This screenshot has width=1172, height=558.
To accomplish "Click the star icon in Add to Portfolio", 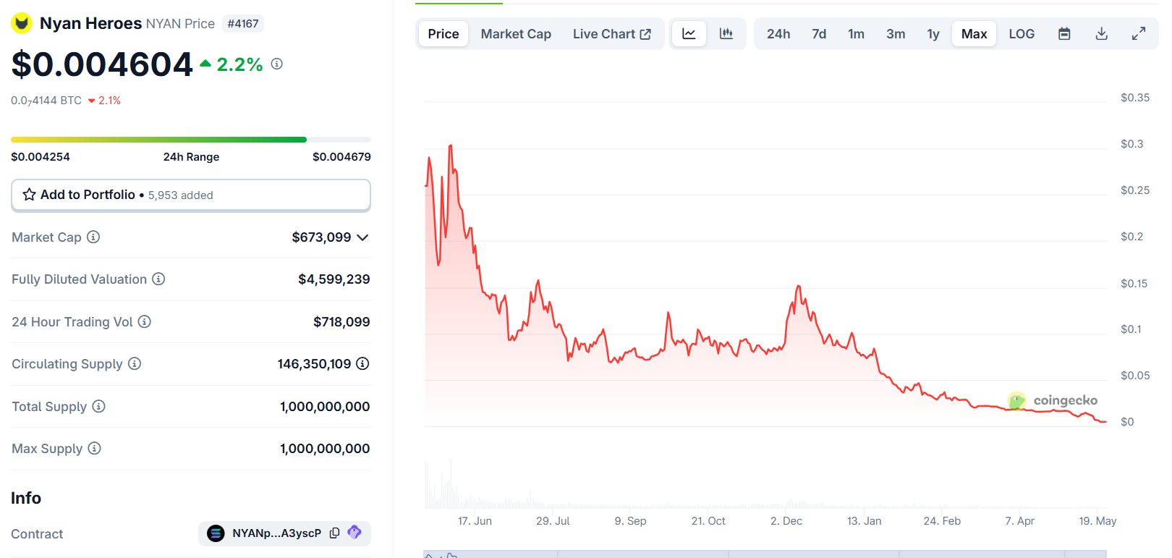I will (x=30, y=195).
